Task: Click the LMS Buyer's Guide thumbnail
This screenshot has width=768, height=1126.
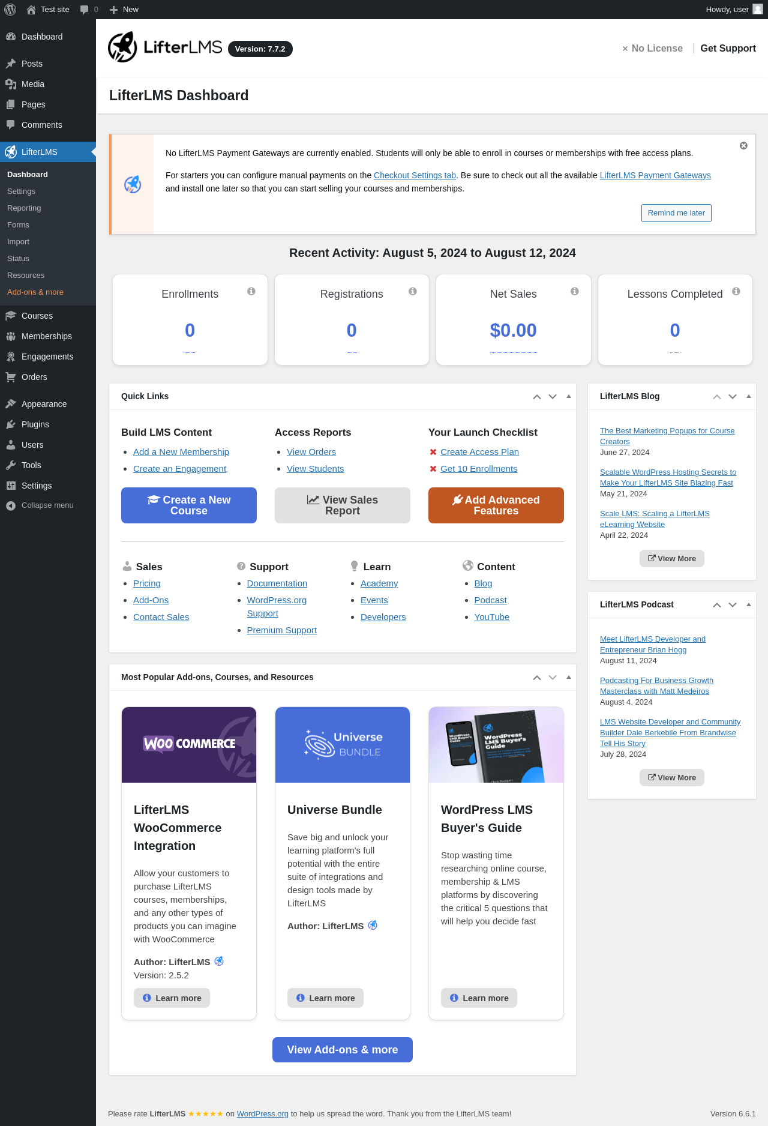Action: pyautogui.click(x=496, y=745)
